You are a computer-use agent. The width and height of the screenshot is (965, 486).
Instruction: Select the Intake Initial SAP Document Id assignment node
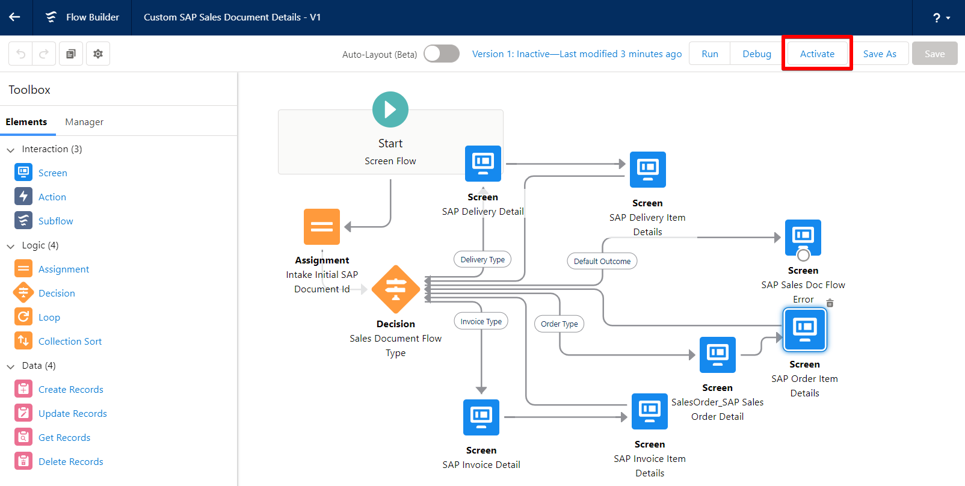pos(322,227)
